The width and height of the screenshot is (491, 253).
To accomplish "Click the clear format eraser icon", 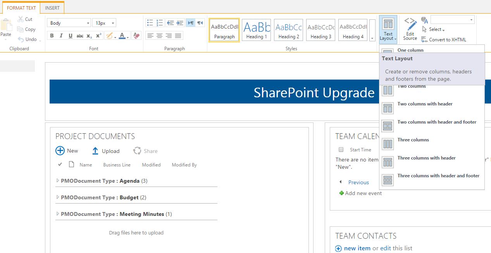I will [x=136, y=36].
